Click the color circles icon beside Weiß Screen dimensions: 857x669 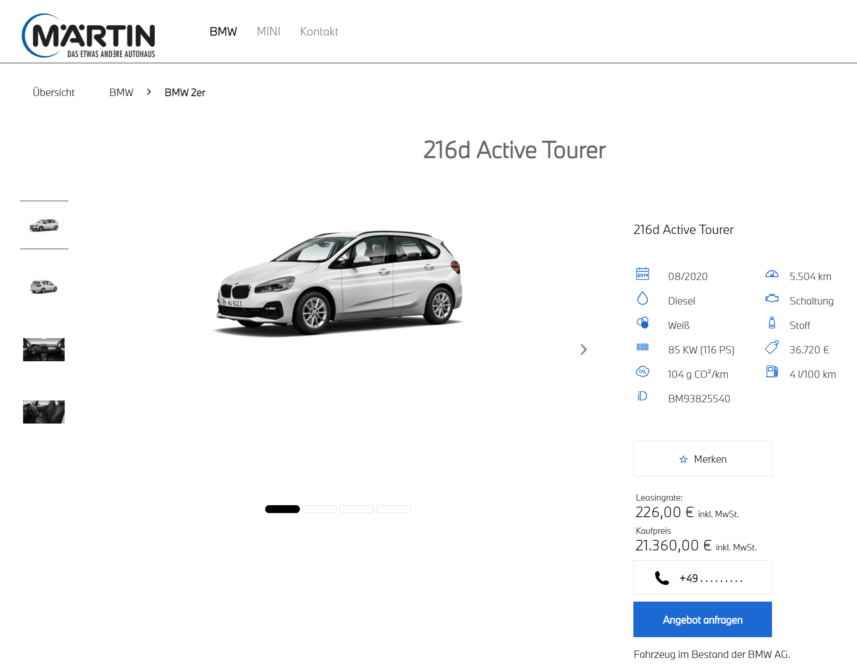tap(643, 323)
